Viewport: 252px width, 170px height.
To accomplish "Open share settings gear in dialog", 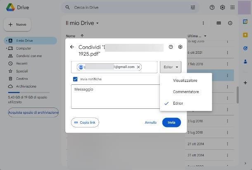I will coord(180,47).
